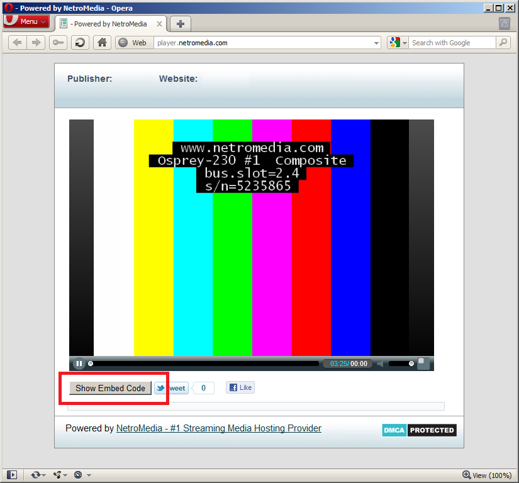Pause the video playback
The width and height of the screenshot is (519, 483).
[x=79, y=364]
